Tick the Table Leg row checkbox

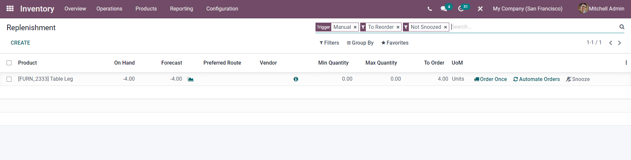click(x=9, y=79)
